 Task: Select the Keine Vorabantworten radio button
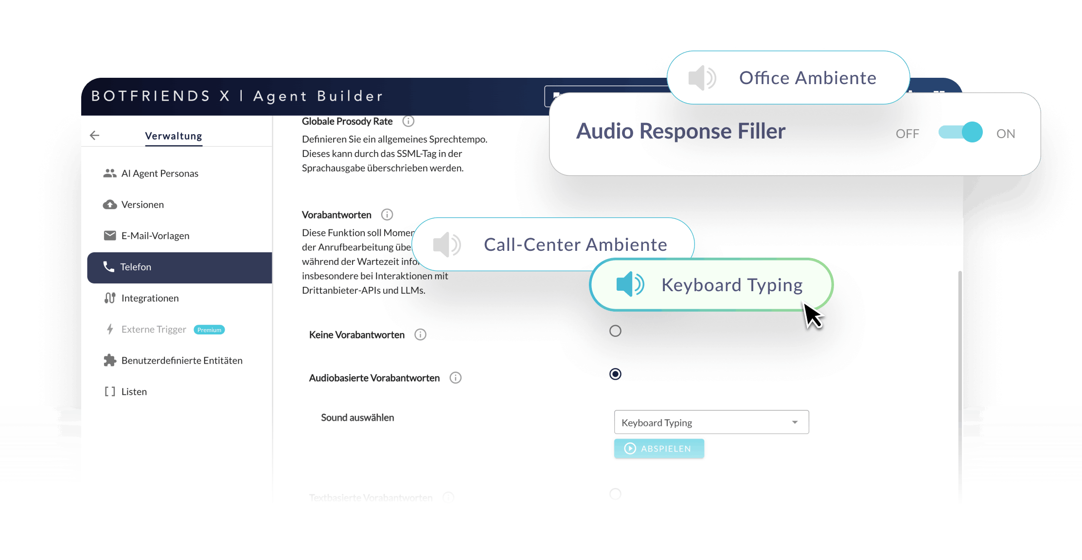pos(615,331)
